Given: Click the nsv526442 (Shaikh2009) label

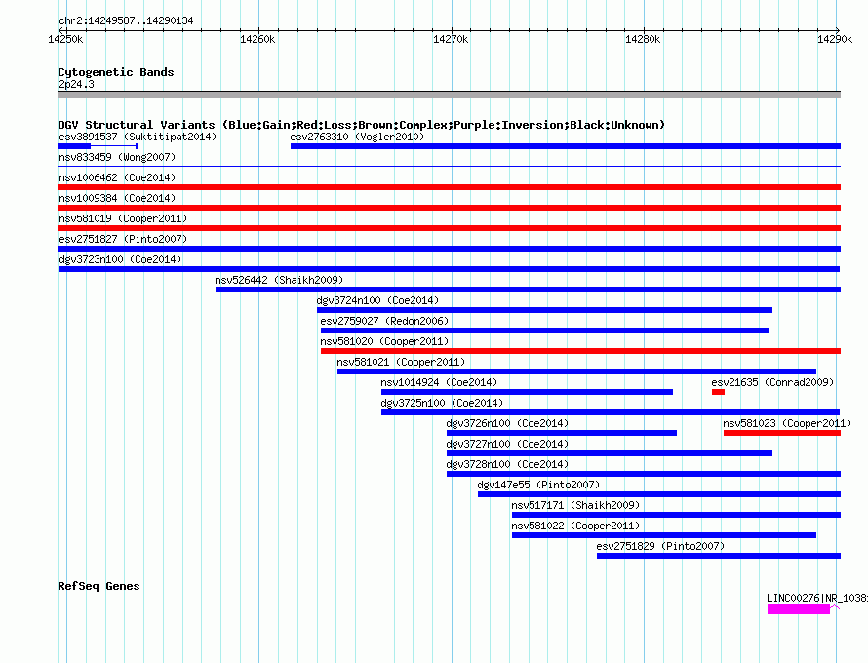Looking at the screenshot, I should point(279,280).
